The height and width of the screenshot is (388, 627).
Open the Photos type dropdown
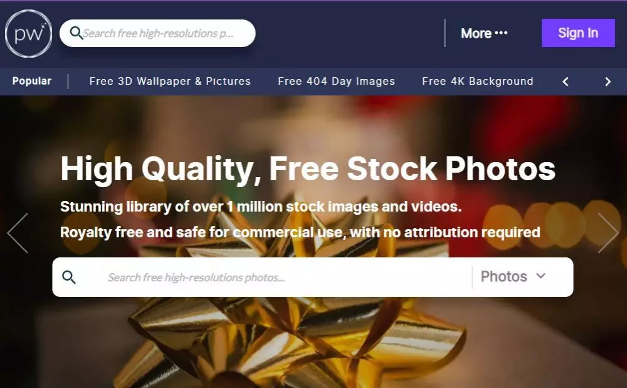pyautogui.click(x=513, y=277)
